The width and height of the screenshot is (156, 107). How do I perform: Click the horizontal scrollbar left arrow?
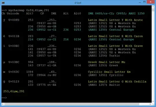[x=3, y=104]
